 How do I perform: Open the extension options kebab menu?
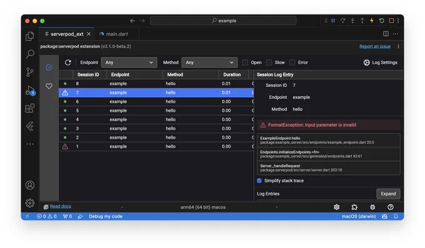pyautogui.click(x=399, y=46)
